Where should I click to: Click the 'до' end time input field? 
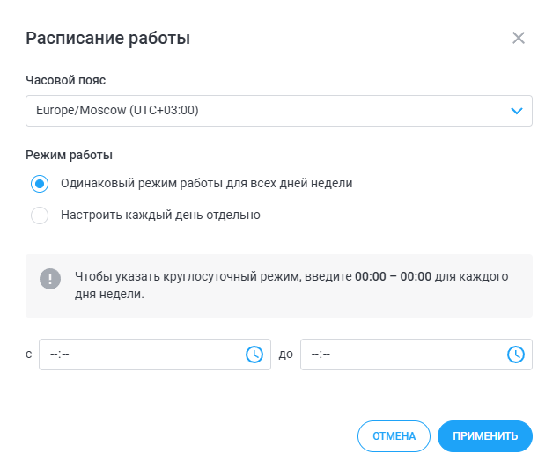tap(402, 355)
